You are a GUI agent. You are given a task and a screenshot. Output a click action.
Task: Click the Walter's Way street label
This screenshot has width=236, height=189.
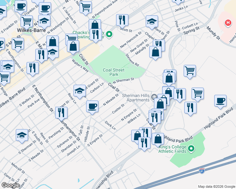pos(80,66)
